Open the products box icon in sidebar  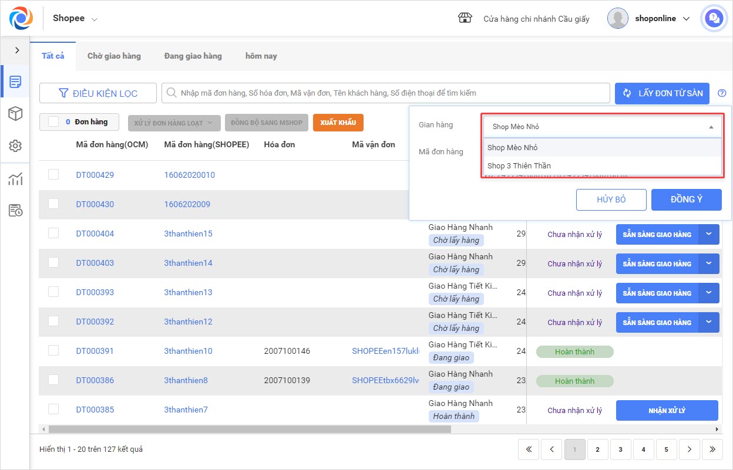[15, 114]
